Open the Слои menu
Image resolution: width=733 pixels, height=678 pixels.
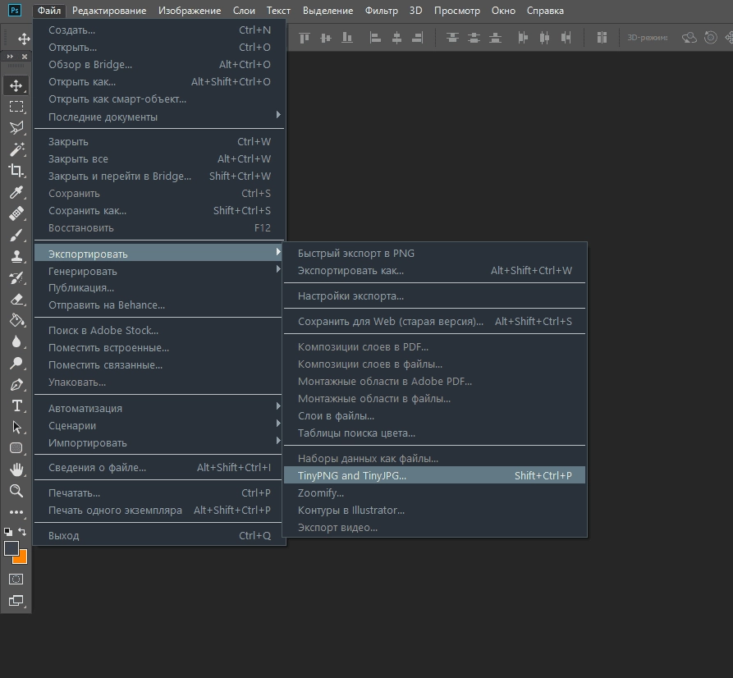(244, 11)
